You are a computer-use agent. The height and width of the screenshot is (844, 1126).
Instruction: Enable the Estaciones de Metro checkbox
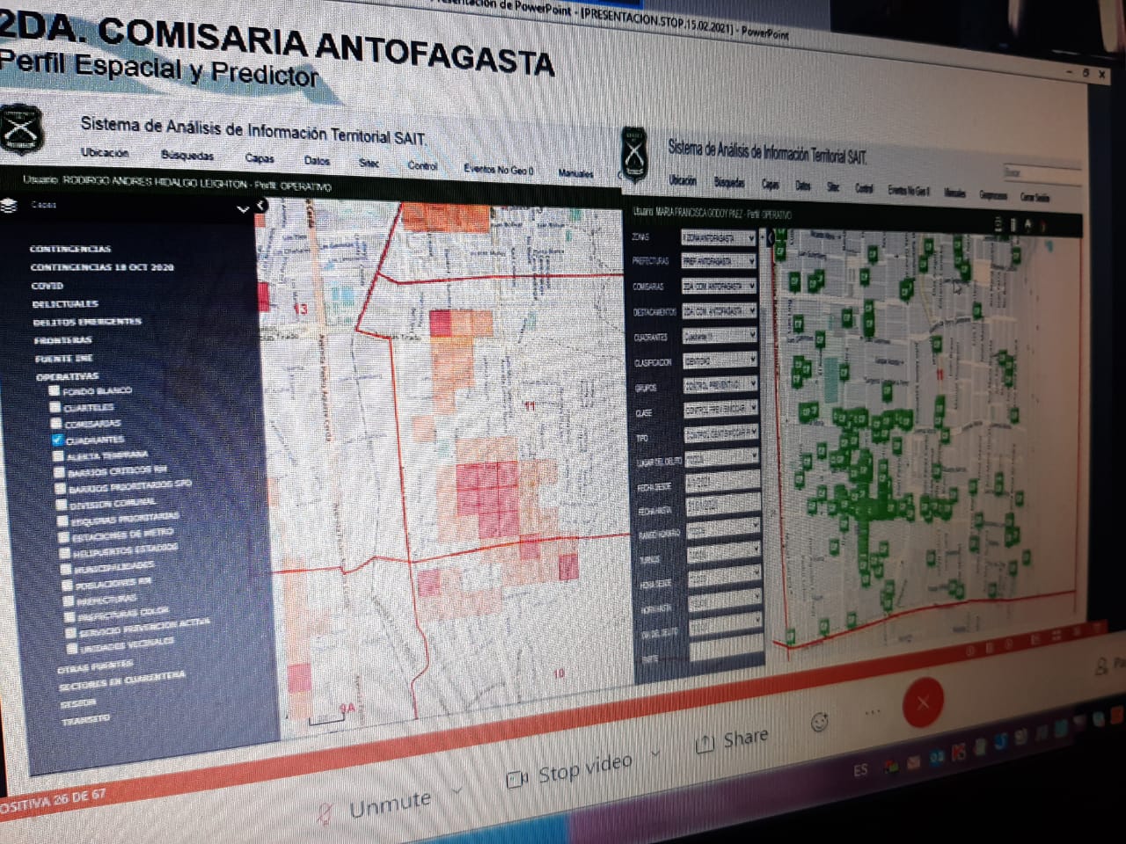[64, 536]
